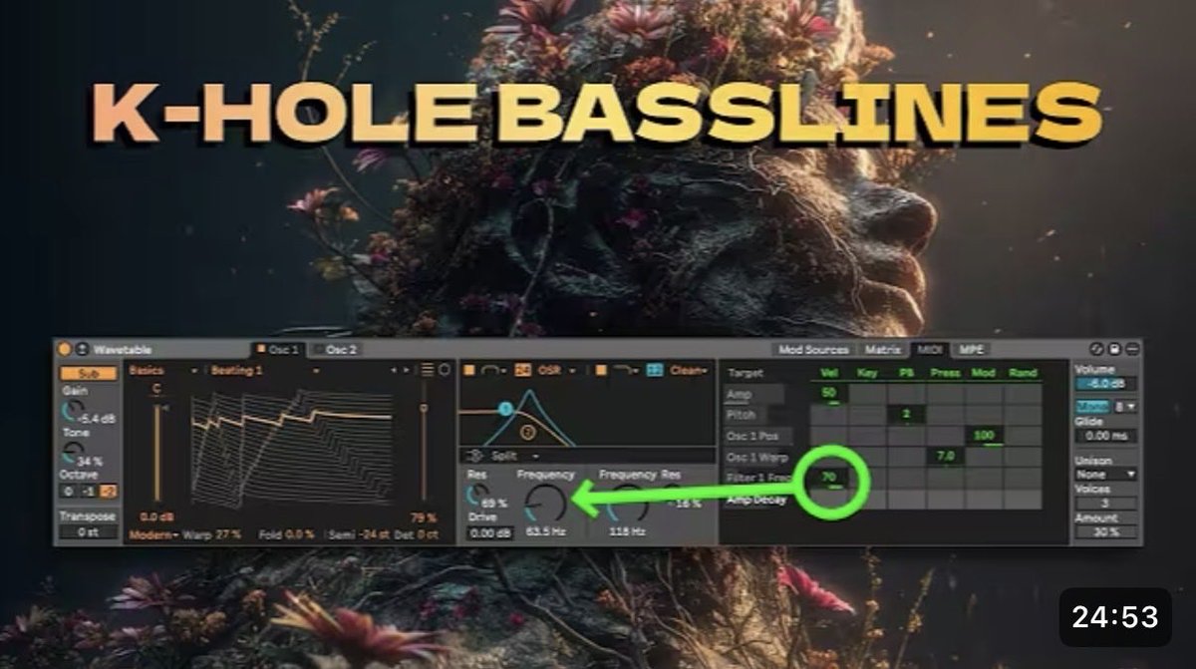The height and width of the screenshot is (669, 1196).
Task: Click the Volume -6.0 dB field
Action: 1105,384
